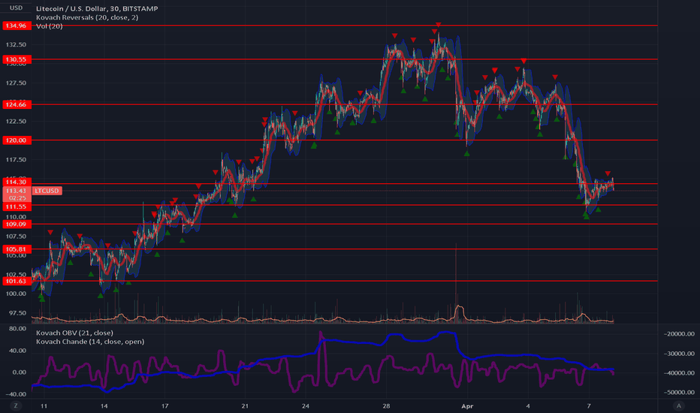700x413 pixels.
Task: Click the Apr label on the time axis
Action: click(x=467, y=405)
